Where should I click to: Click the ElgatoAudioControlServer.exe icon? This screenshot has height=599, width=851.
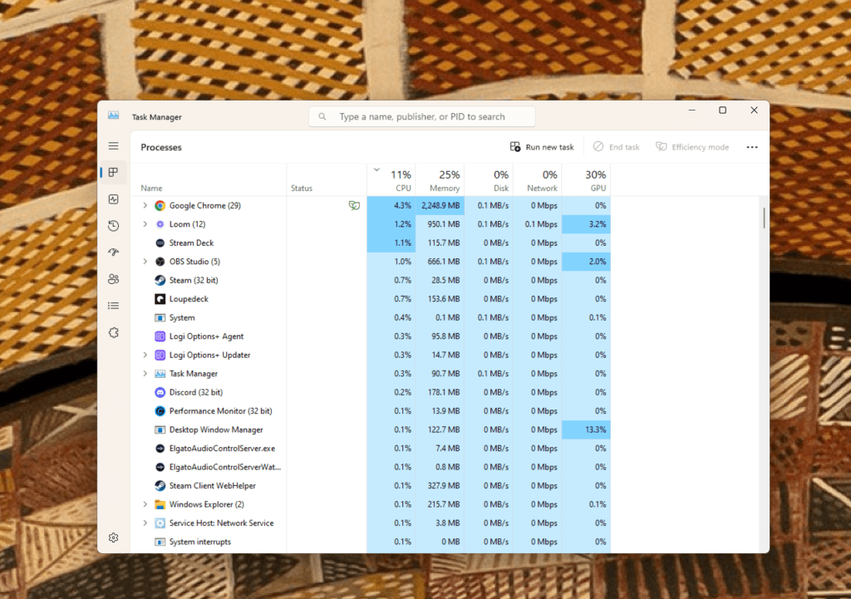click(x=160, y=449)
